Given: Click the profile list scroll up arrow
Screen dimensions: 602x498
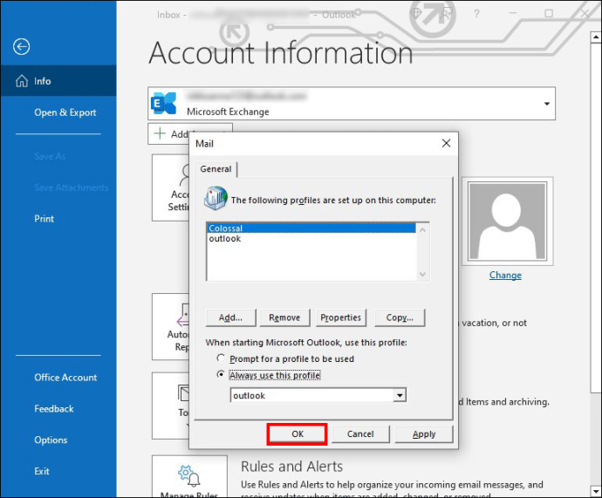Looking at the screenshot, I should (x=422, y=230).
